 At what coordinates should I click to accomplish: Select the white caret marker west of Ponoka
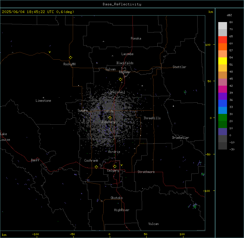(104, 42)
